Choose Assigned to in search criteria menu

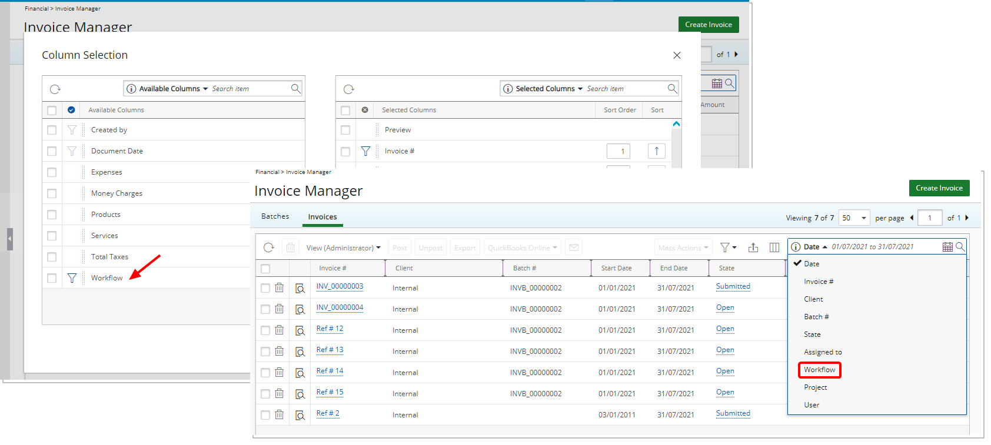823,352
